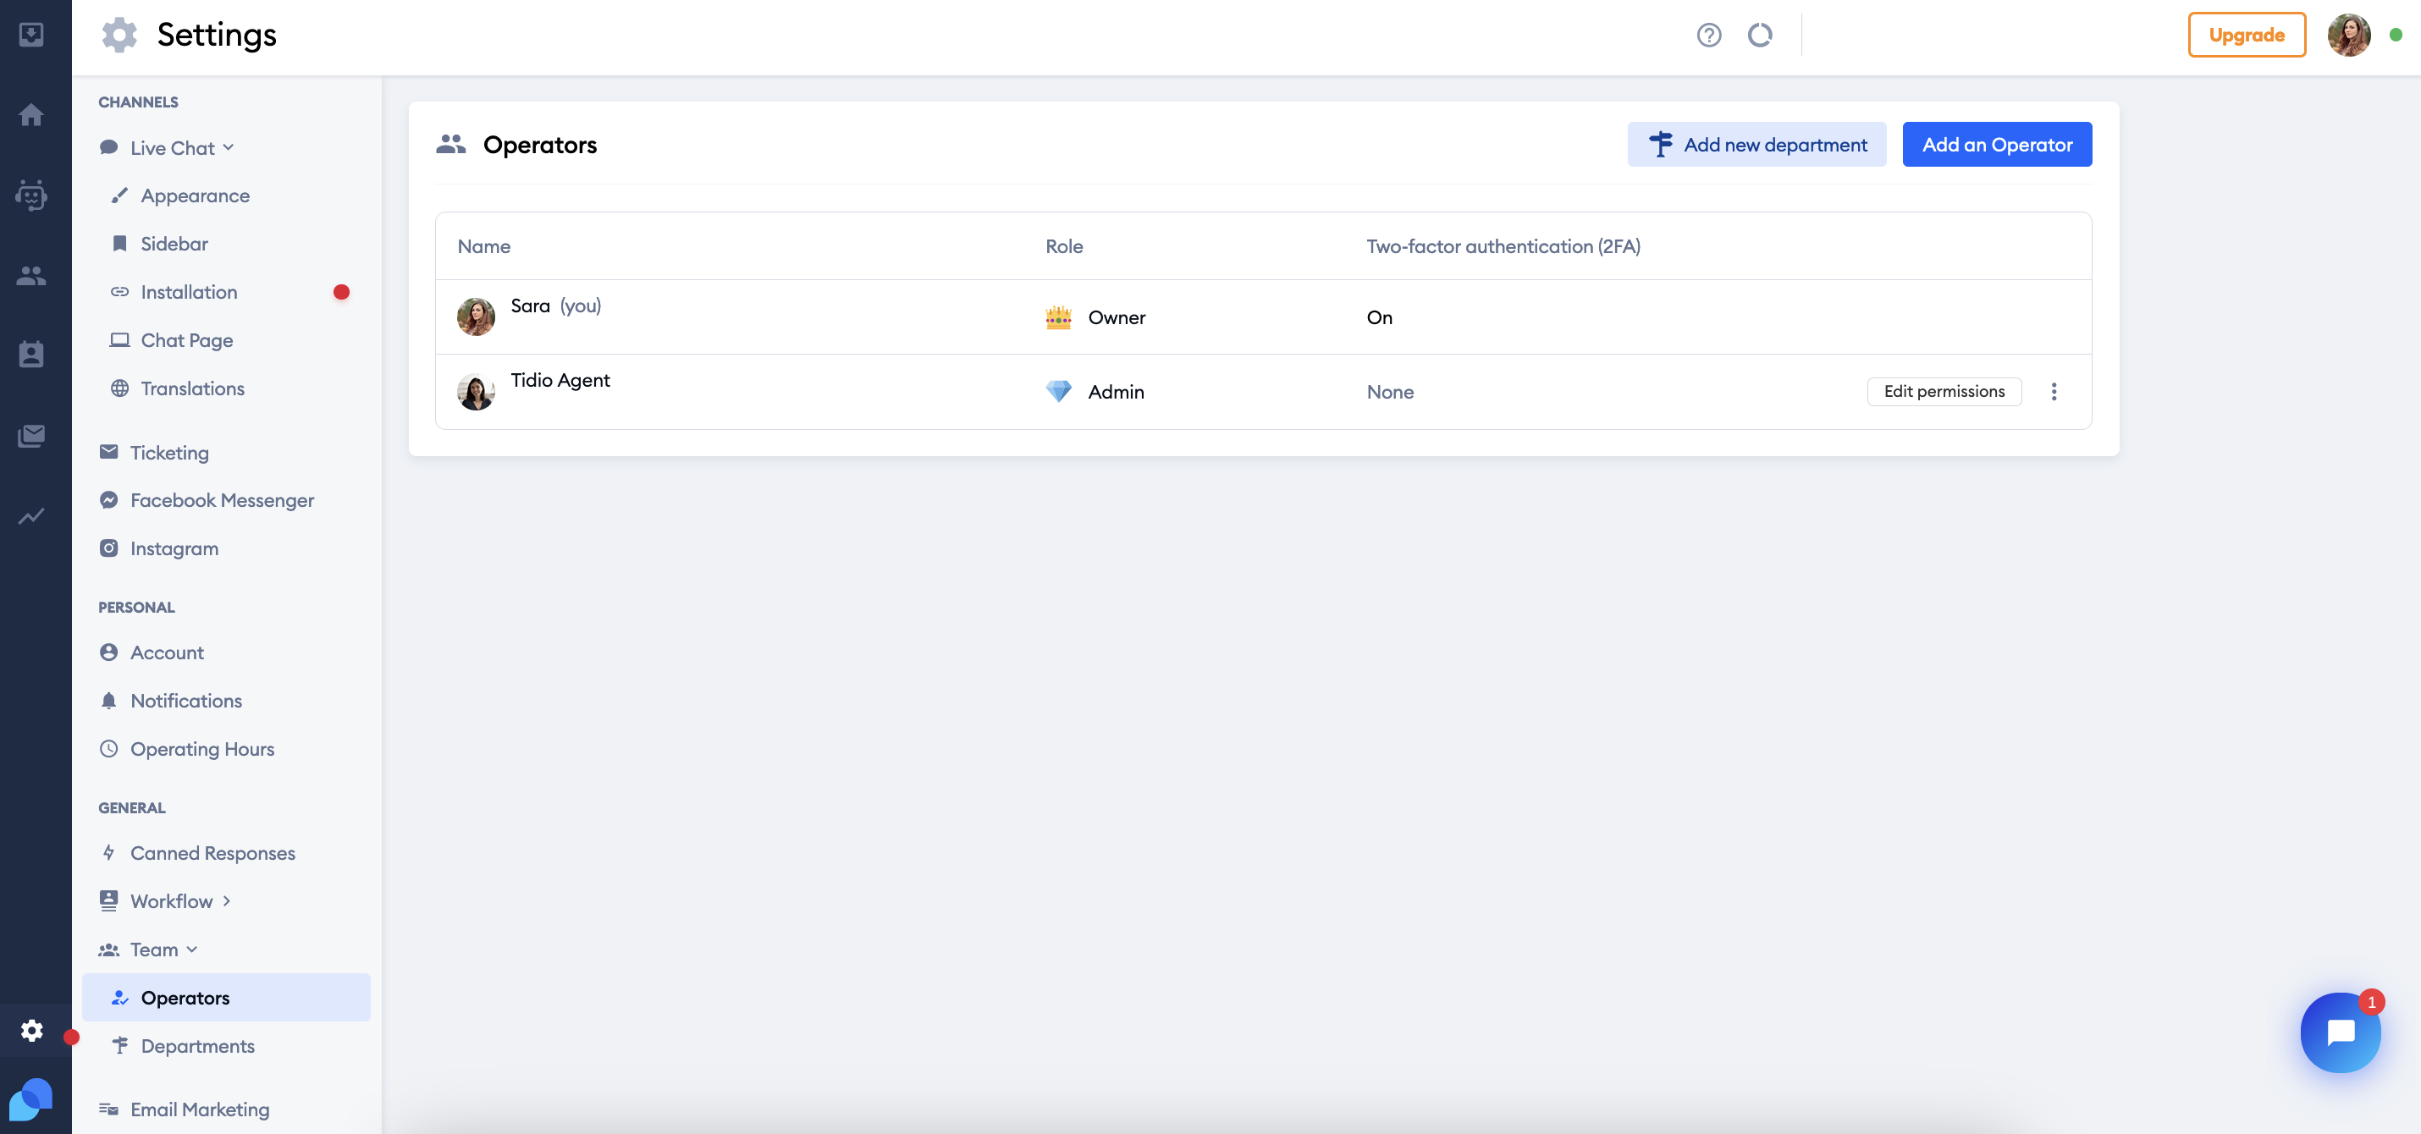
Task: Click Tidio Agent's 2FA value None
Action: point(1389,392)
